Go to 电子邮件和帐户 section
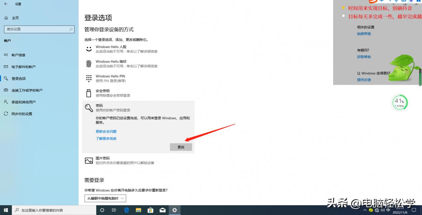Image resolution: width=422 pixels, height=215 pixels. 23,67
